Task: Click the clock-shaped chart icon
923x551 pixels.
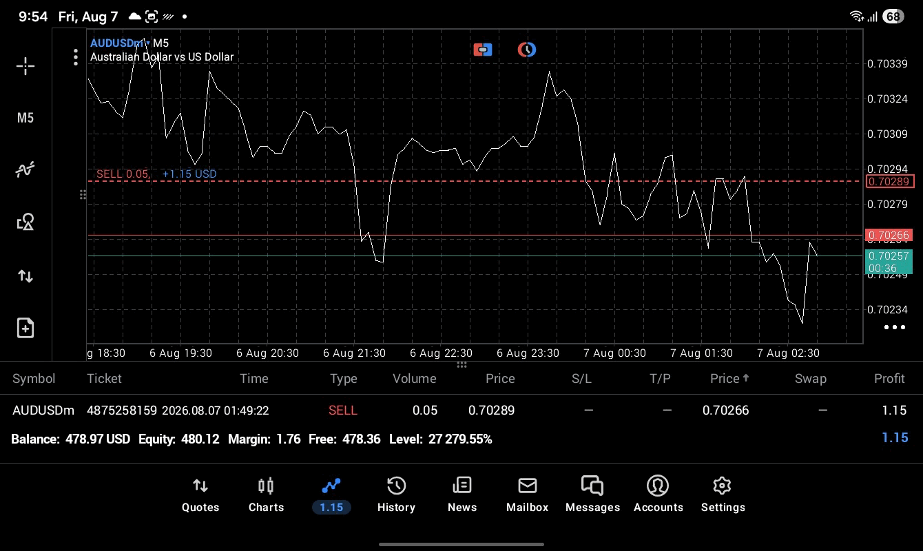Action: pos(527,50)
